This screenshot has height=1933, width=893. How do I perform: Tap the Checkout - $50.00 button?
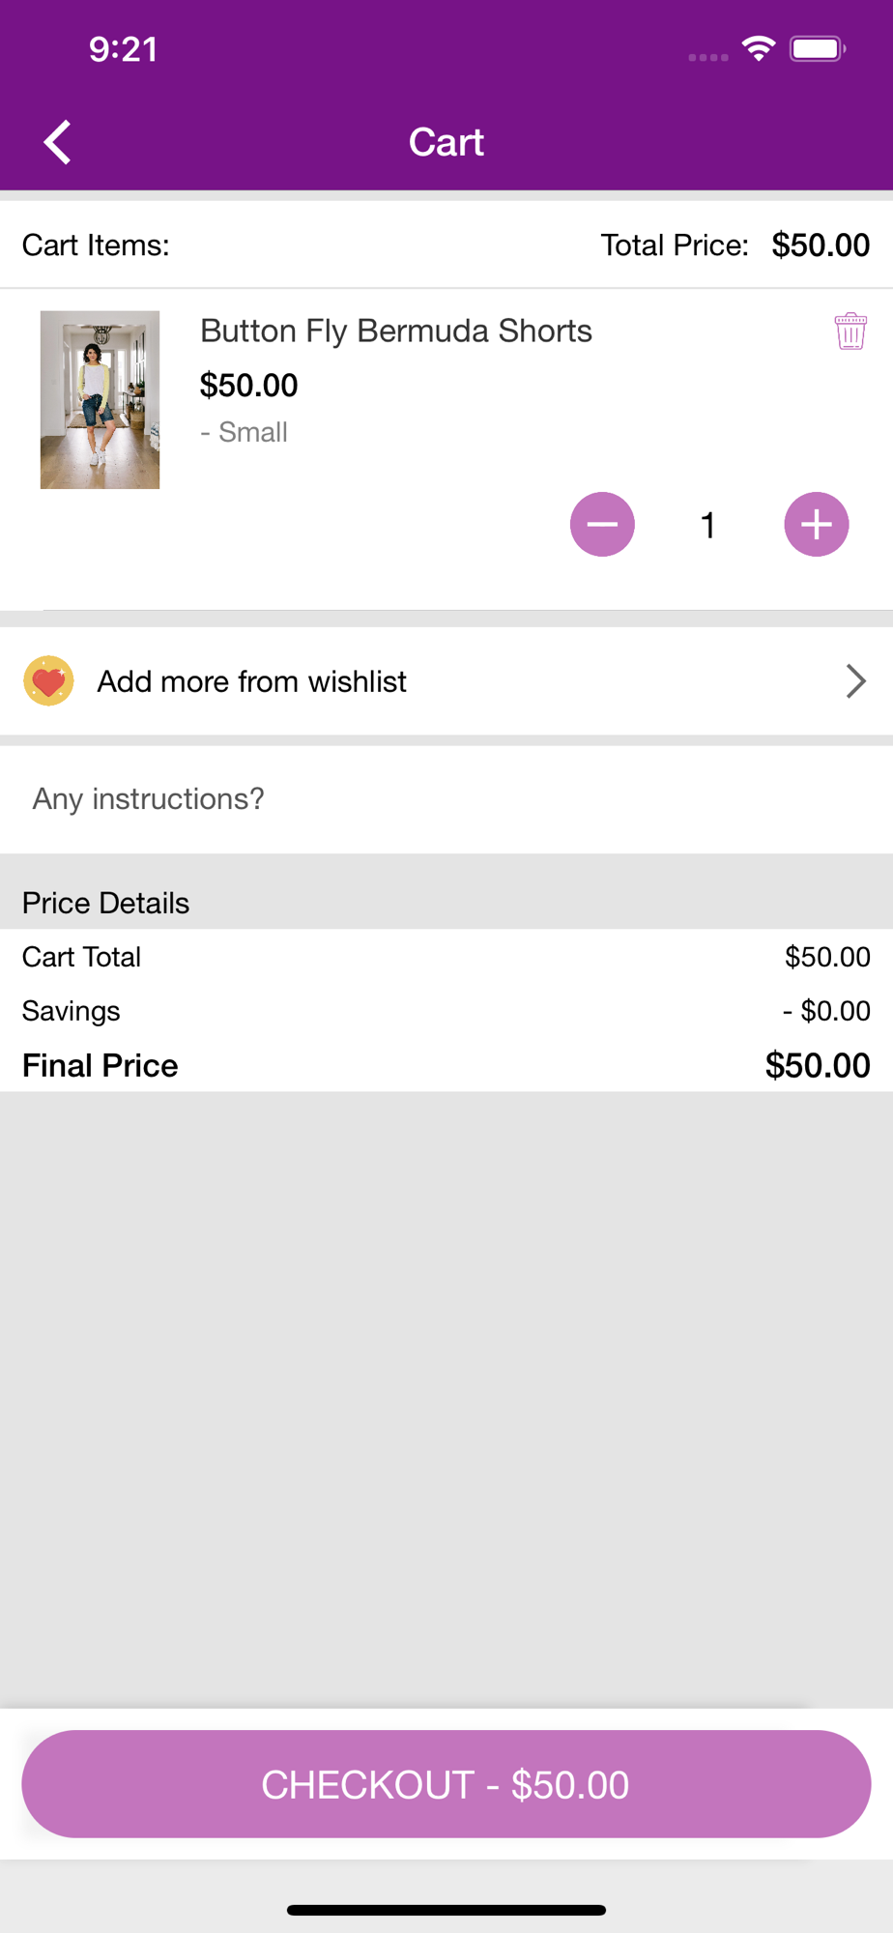[x=446, y=1784]
